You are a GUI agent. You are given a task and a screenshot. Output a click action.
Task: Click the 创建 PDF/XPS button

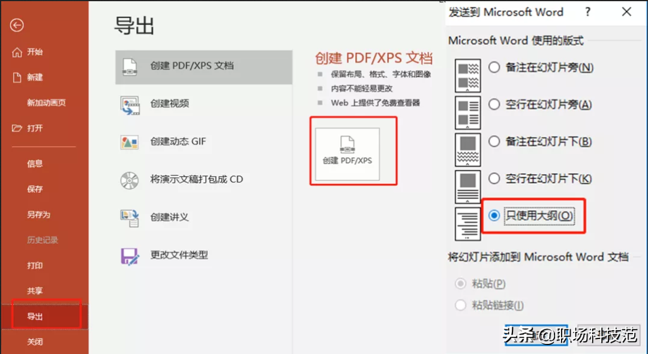click(347, 154)
